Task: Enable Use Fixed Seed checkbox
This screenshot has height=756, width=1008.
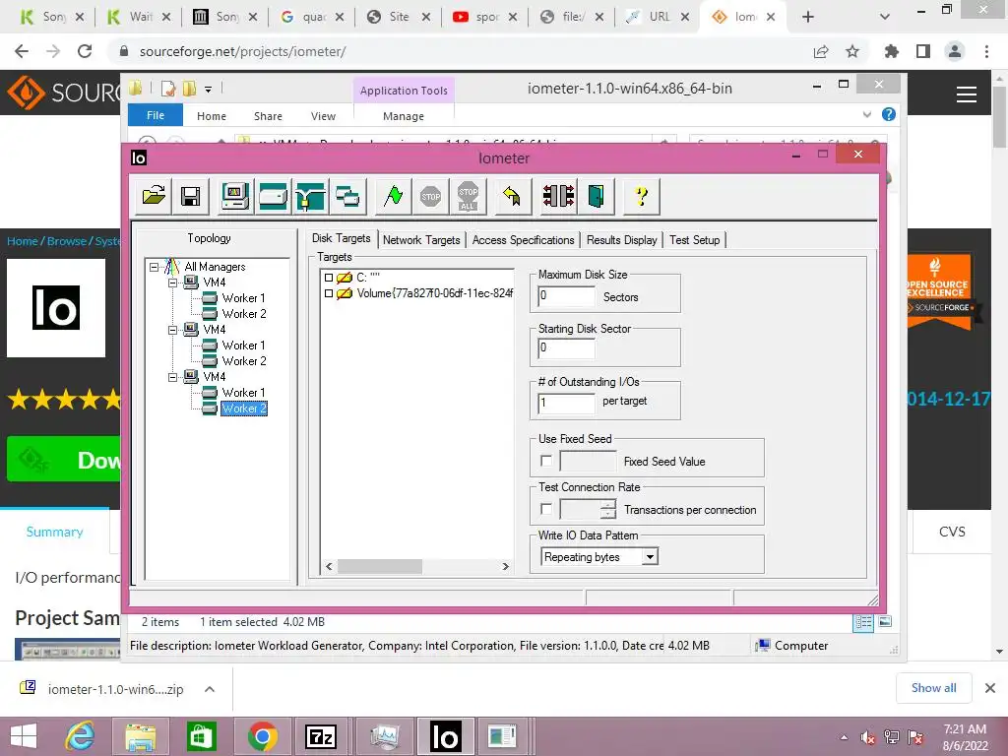Action: coord(546,461)
